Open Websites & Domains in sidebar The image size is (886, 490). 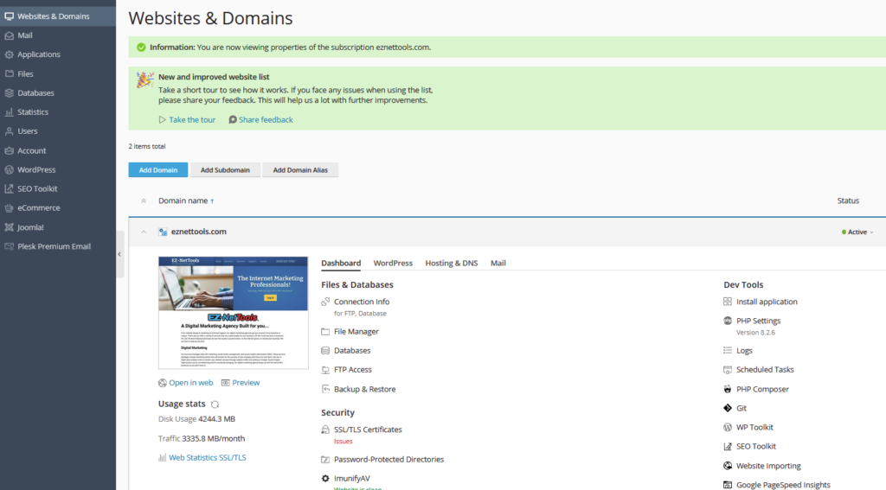pyautogui.click(x=58, y=16)
